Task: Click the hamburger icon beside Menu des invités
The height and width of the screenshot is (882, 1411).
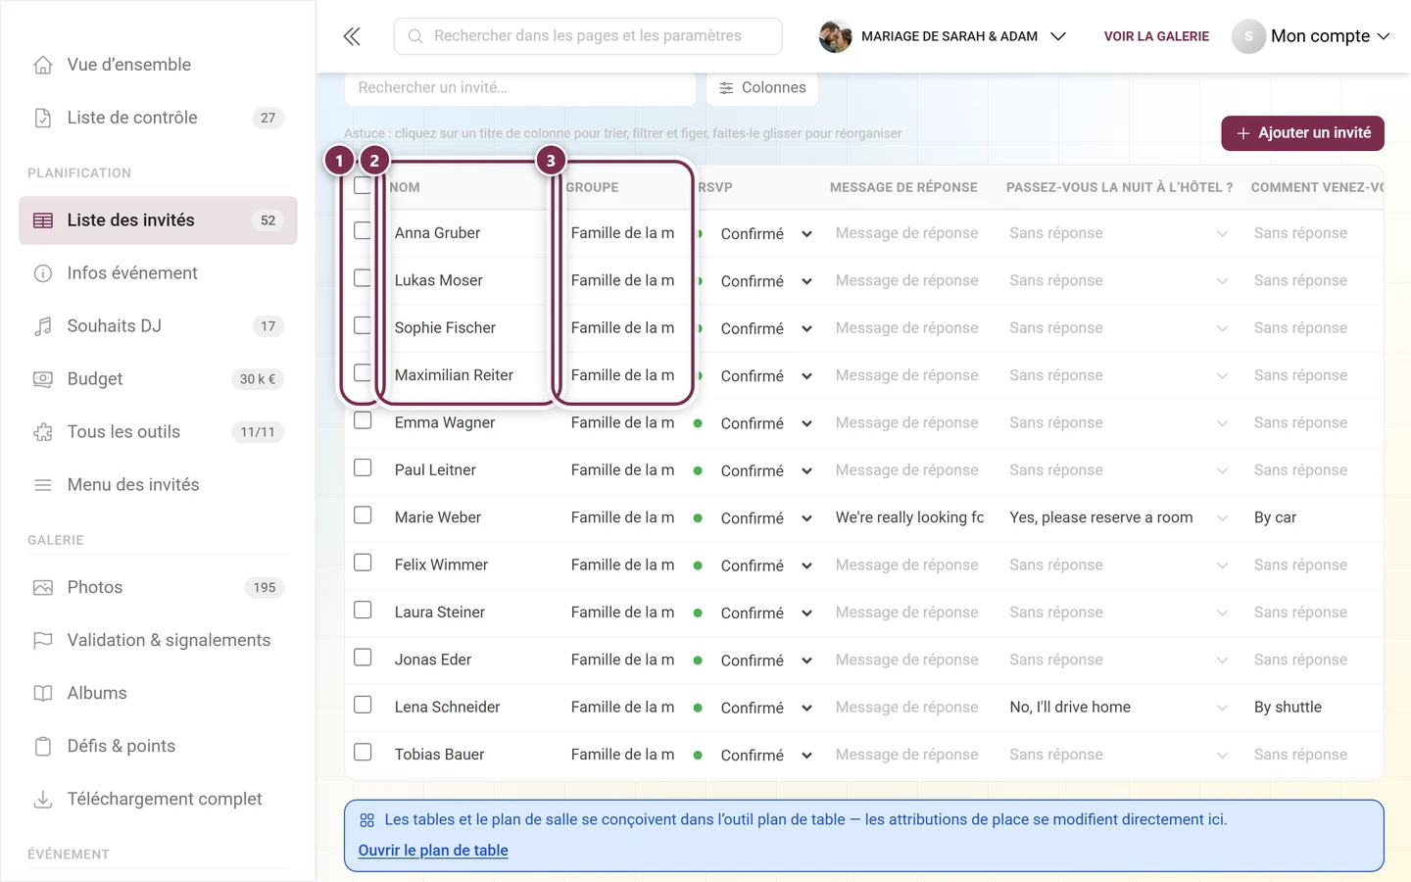Action: 43,485
